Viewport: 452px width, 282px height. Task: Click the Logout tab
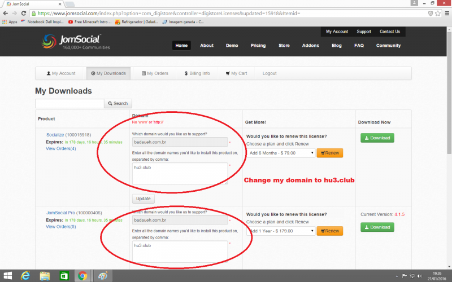[x=270, y=73]
